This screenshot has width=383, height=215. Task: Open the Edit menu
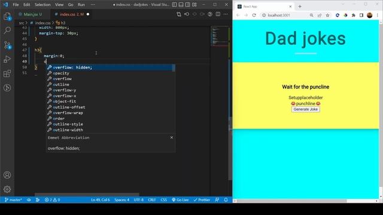pyautogui.click(x=26, y=5)
